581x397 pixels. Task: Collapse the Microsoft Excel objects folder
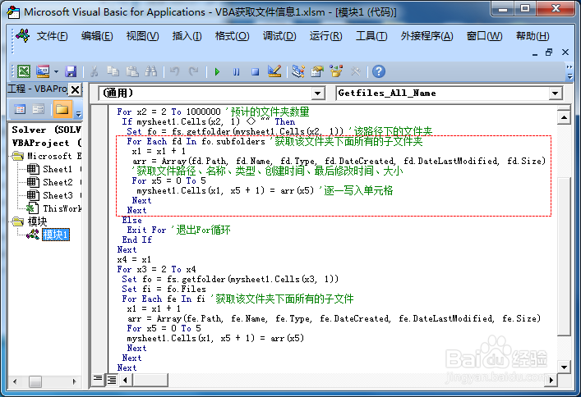pyautogui.click(x=17, y=156)
